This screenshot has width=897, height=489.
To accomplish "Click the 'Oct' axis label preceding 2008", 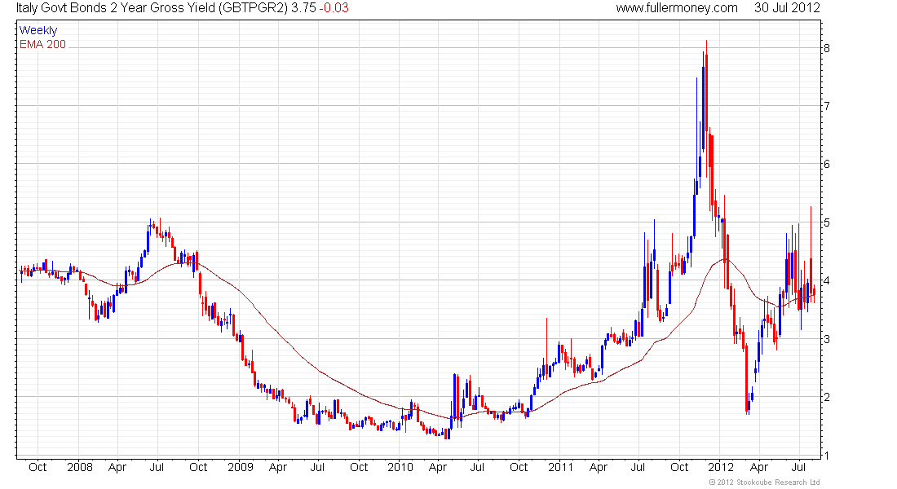I will point(38,467).
